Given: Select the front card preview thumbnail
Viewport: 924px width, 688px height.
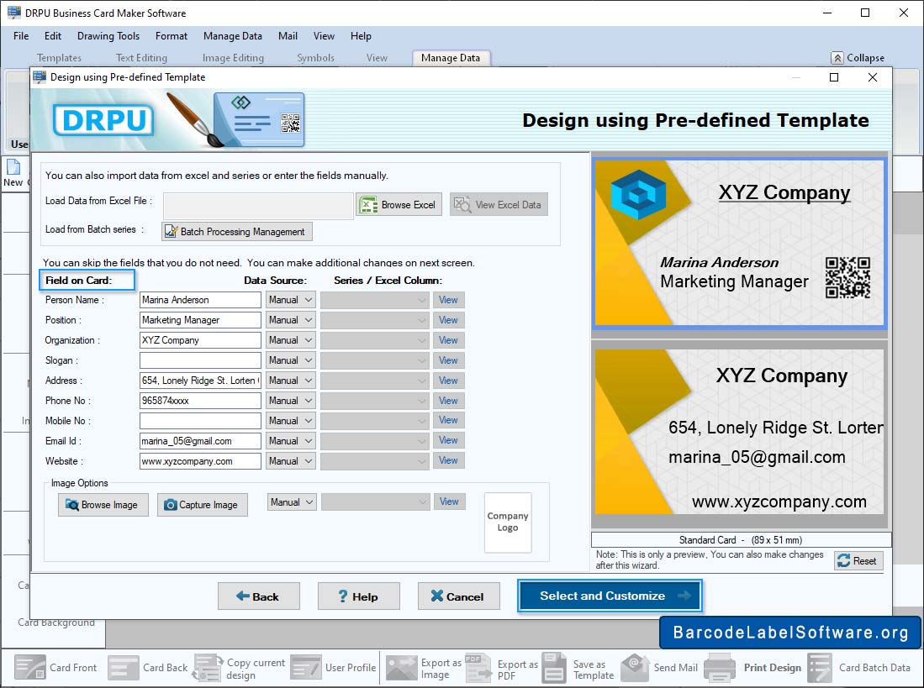Looking at the screenshot, I should [x=740, y=243].
